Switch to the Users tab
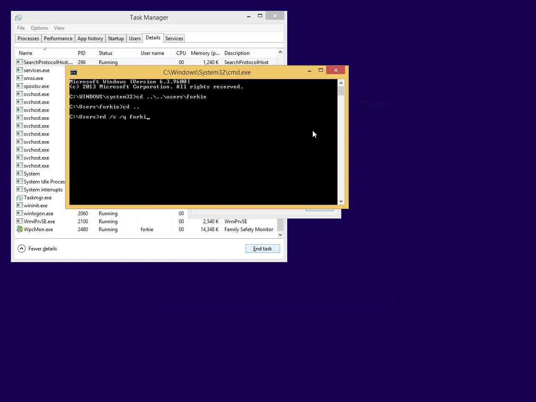Image resolution: width=536 pixels, height=402 pixels. click(135, 39)
